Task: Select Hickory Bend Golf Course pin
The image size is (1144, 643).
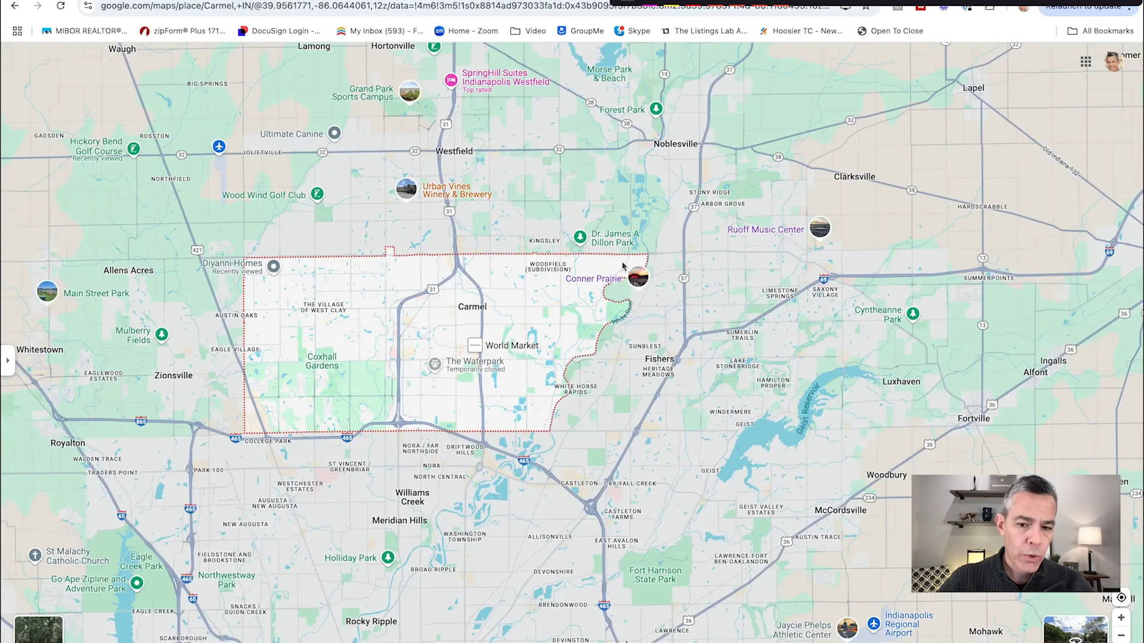Action: 134,149
